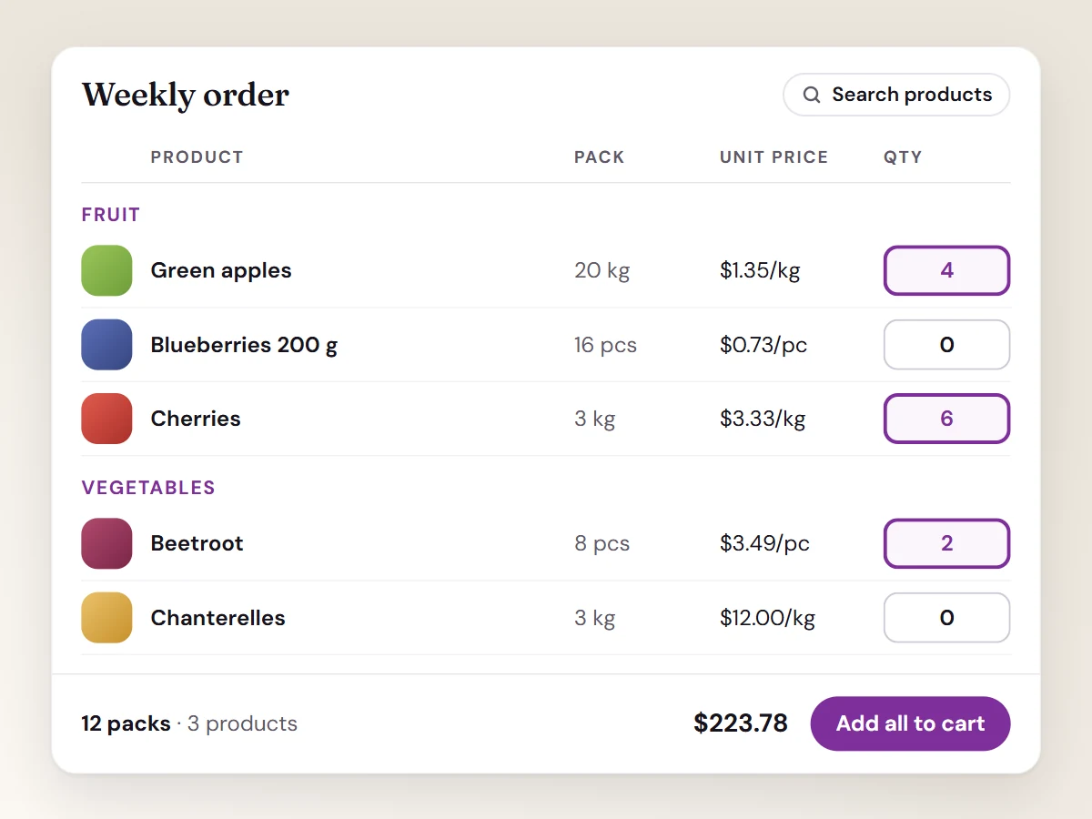This screenshot has height=819, width=1092.
Task: Focus the Cherries quantity field
Action: (946, 419)
